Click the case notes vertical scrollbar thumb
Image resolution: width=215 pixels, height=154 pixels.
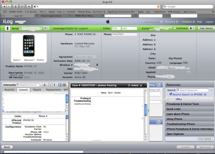point(146,110)
